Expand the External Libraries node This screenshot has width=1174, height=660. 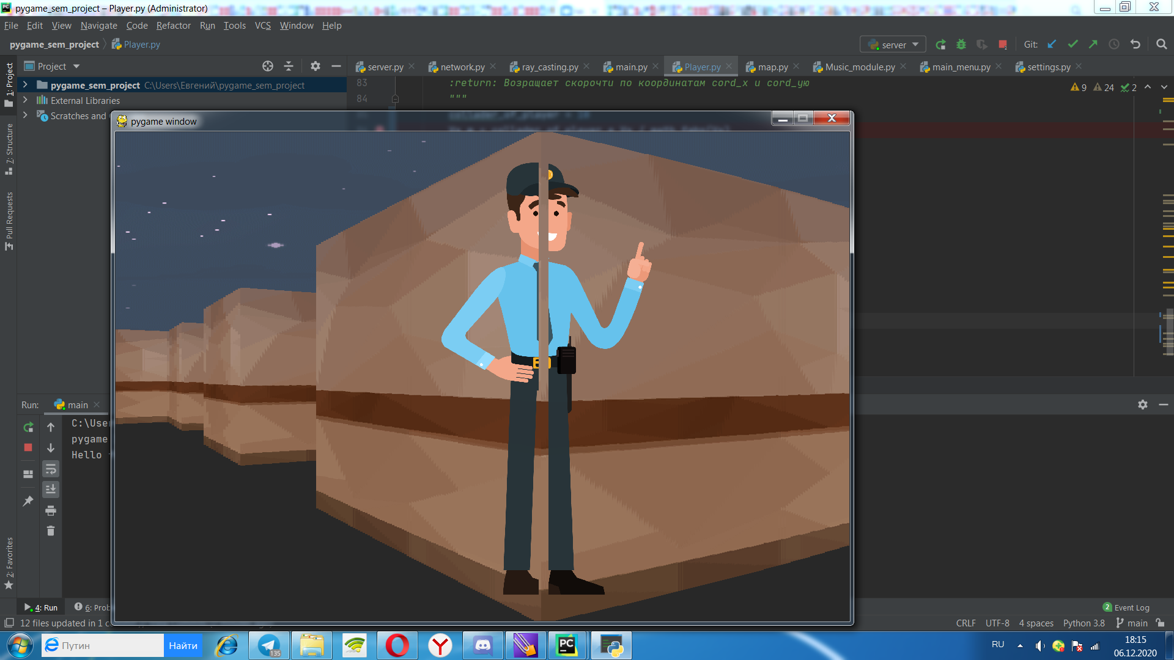24,100
